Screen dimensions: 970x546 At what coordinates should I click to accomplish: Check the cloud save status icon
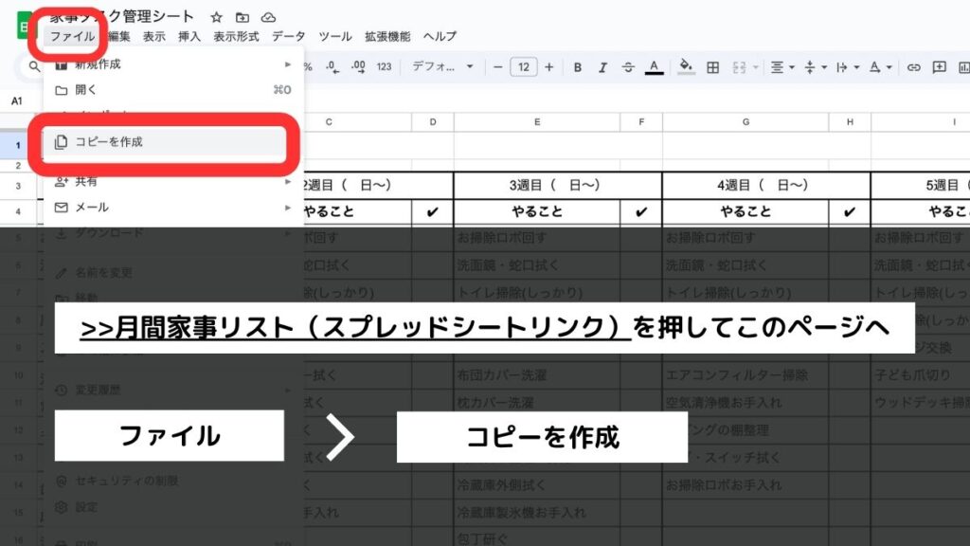268,17
